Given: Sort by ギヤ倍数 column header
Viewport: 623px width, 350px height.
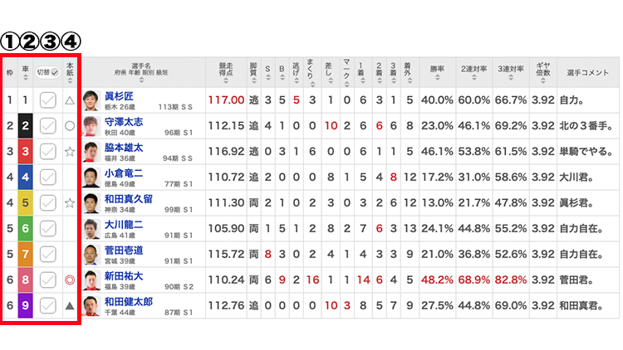Looking at the screenshot, I should tap(542, 72).
